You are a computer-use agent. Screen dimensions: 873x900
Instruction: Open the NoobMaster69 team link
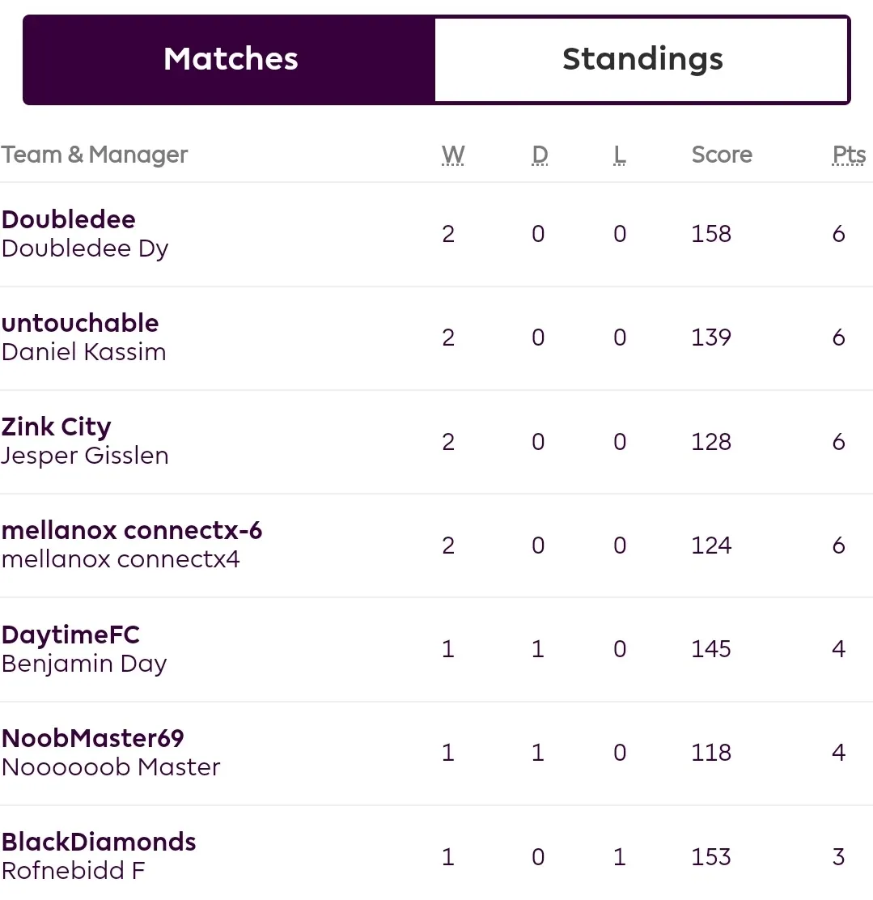92,738
